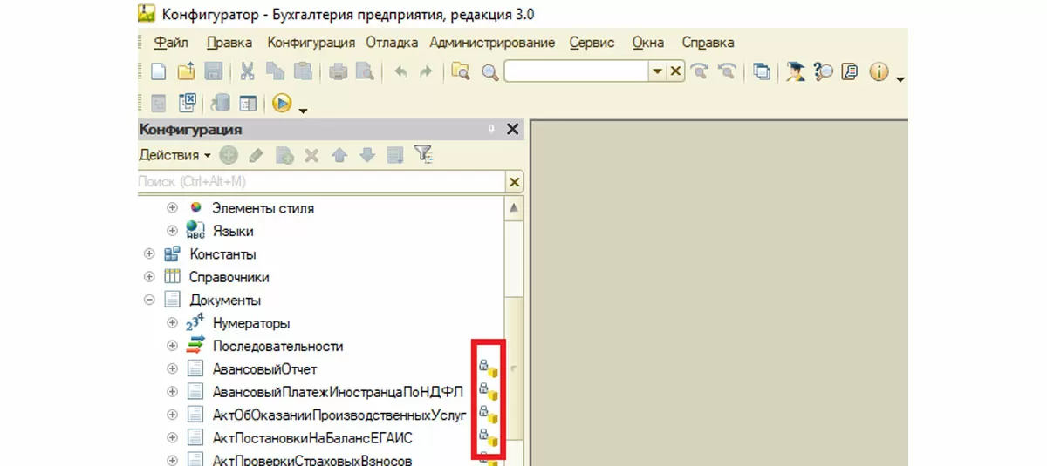Click the Open file folder icon
1047x466 pixels.
(186, 72)
